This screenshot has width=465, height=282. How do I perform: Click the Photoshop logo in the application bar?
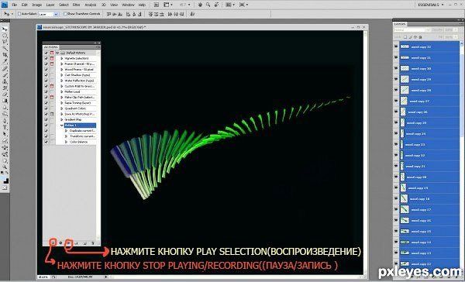click(5, 5)
